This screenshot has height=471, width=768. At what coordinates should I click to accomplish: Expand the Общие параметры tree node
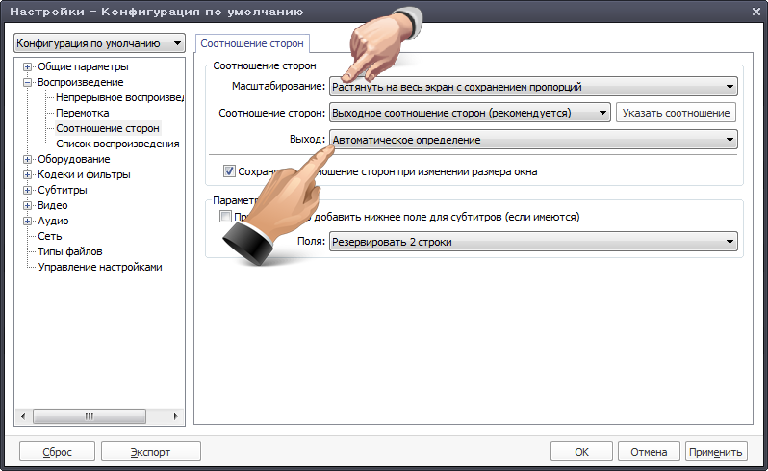[x=28, y=66]
